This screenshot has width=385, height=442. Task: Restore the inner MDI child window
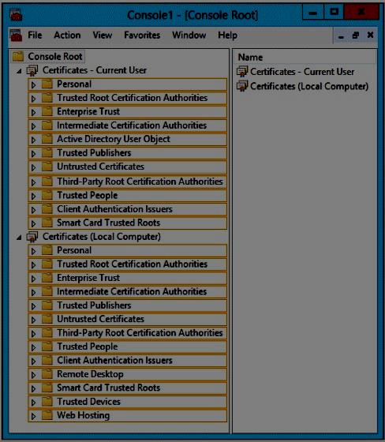click(x=356, y=36)
